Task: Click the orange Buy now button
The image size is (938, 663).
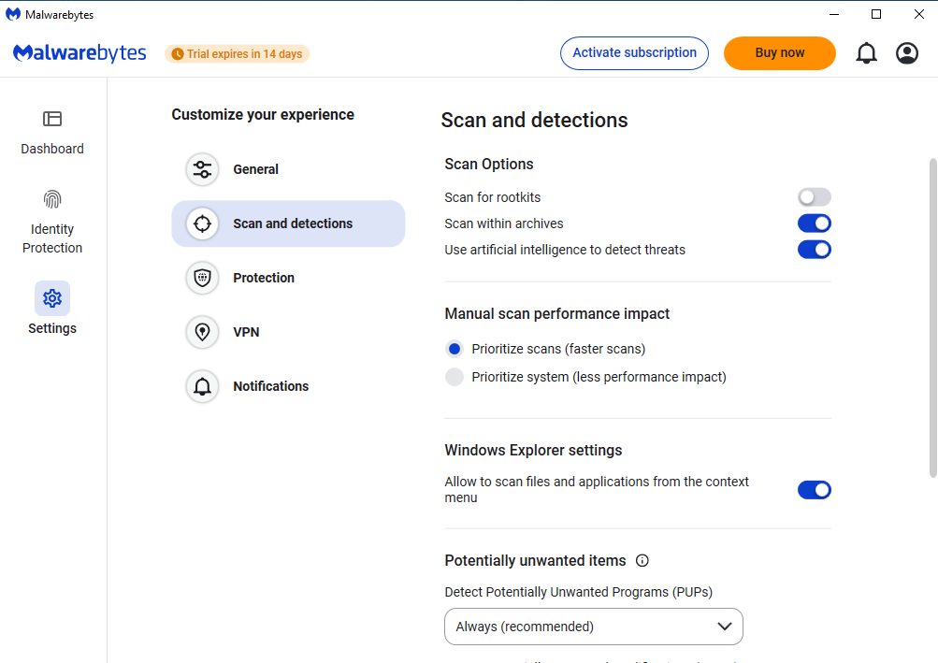Action: click(x=779, y=53)
